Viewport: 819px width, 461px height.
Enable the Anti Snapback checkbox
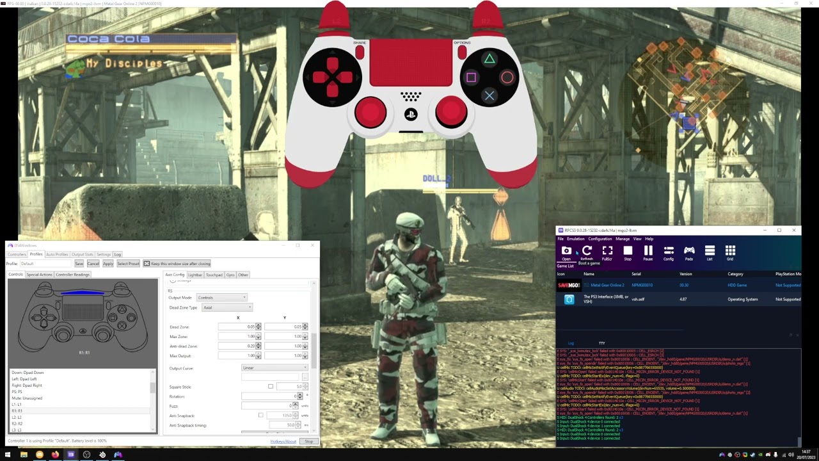(x=260, y=416)
